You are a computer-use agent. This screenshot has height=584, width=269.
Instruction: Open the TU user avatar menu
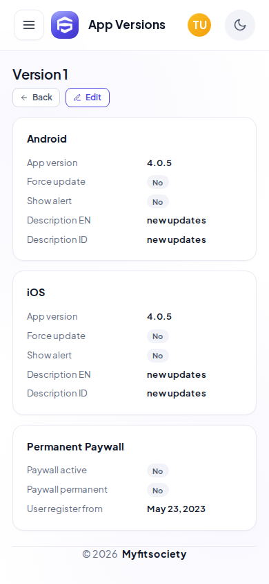(x=199, y=25)
